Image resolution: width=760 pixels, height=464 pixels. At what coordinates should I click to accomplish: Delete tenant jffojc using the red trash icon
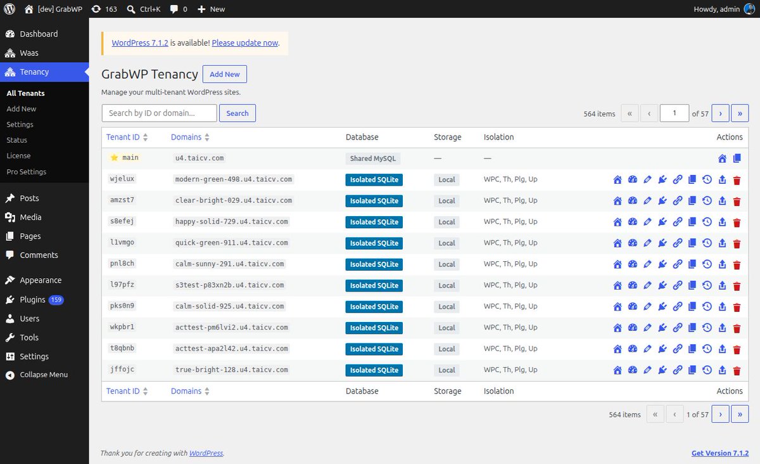pyautogui.click(x=737, y=371)
